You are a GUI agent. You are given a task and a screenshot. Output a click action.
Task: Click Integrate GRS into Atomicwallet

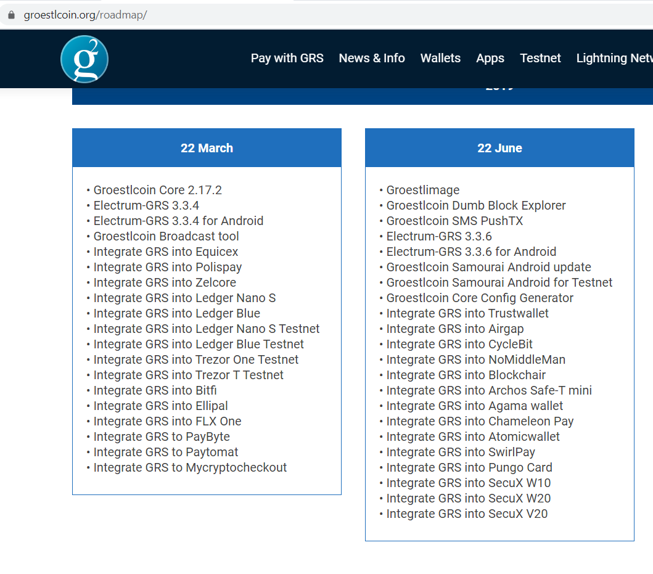(473, 437)
